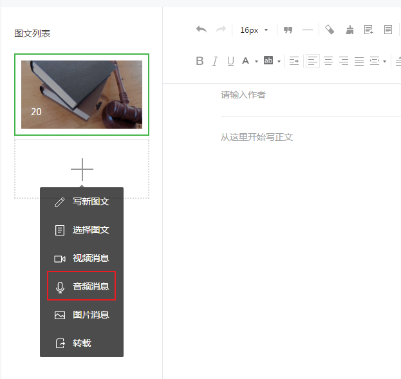The width and height of the screenshot is (401, 379).
Task: Toggle italic formatting
Action: click(x=215, y=61)
